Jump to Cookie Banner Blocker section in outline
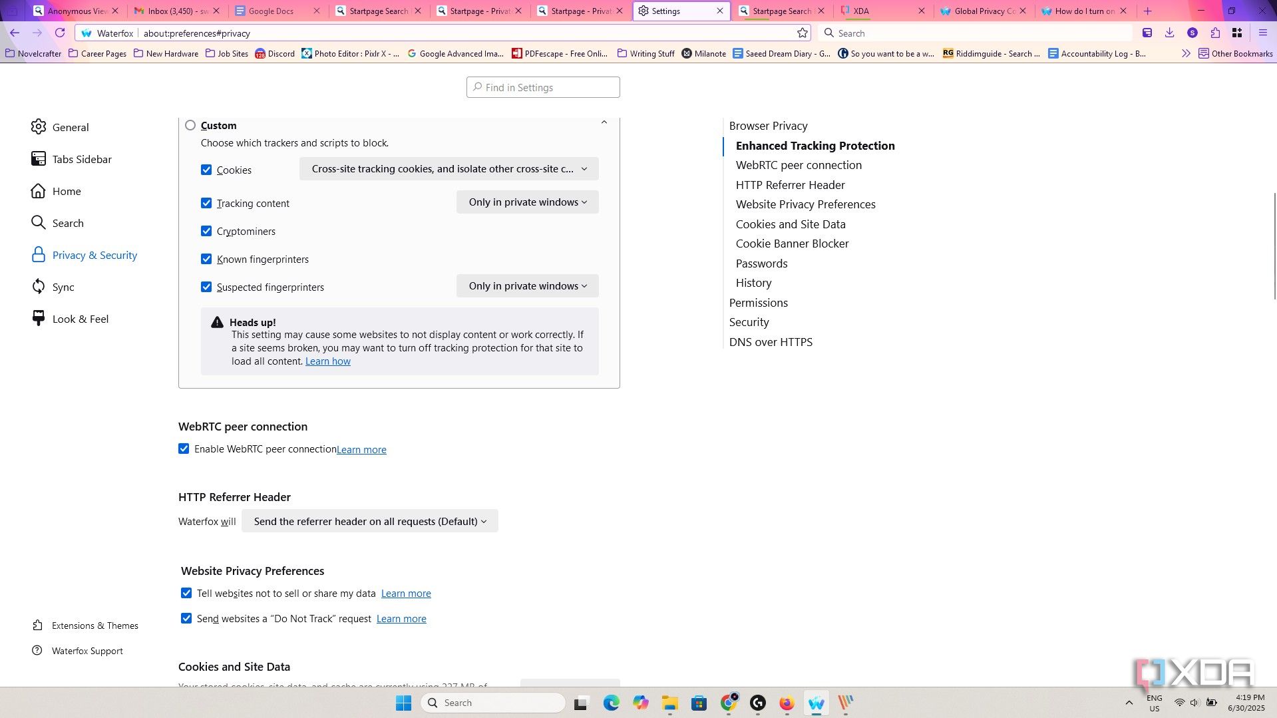The image size is (1277, 718). [792, 244]
